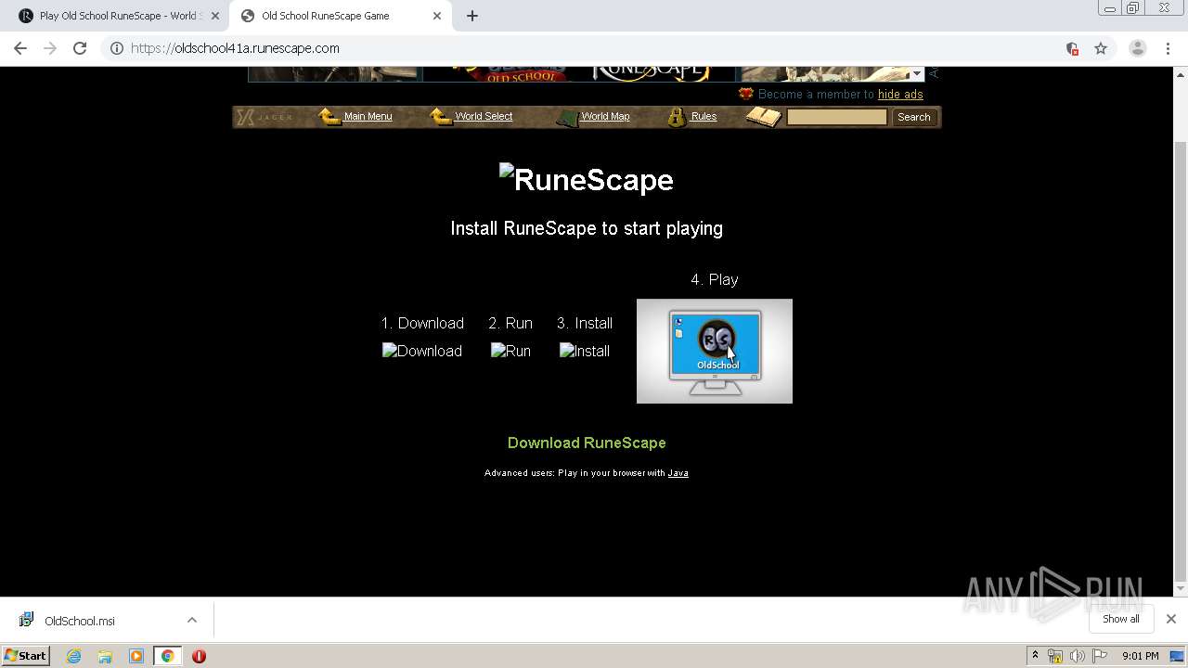The height and width of the screenshot is (668, 1188).
Task: Click the broken Download image
Action: [422, 351]
